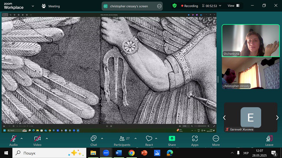This screenshot has width=282, height=158.
Task: Click zoom percentage dropdown in shared Photos
Action: tap(186, 126)
